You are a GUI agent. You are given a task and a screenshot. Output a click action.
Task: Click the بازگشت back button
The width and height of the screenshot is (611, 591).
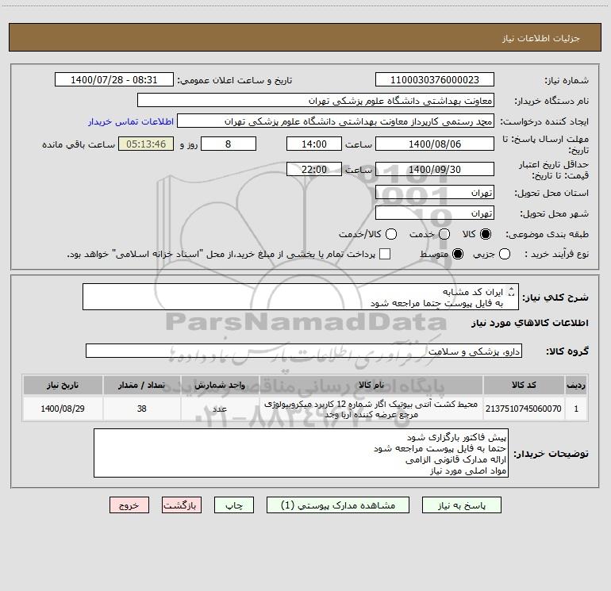[182, 505]
